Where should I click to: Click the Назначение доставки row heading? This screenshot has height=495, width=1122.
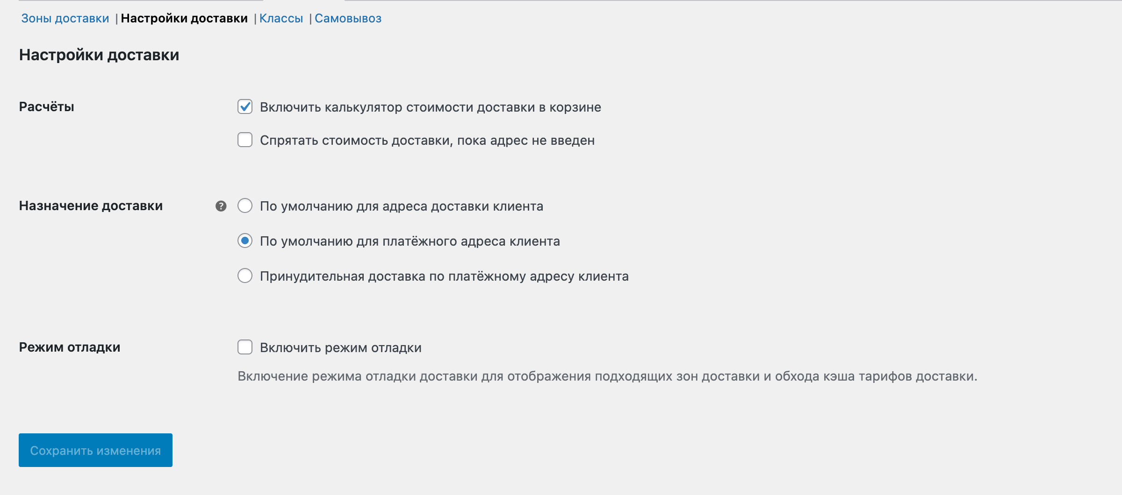pyautogui.click(x=91, y=206)
